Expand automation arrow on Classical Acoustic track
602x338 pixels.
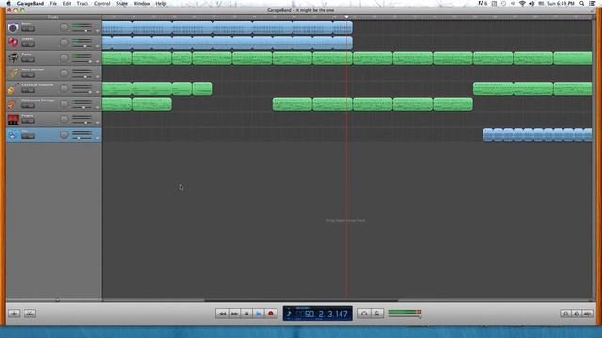click(x=97, y=92)
